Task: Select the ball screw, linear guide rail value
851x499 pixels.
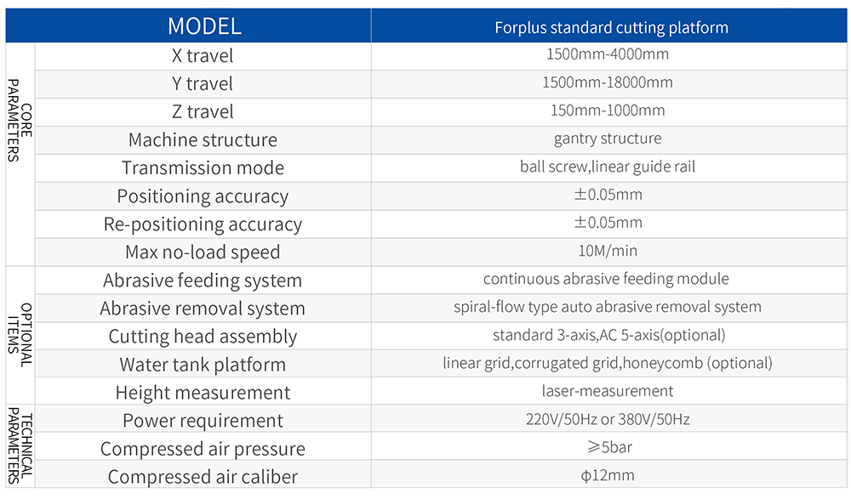Action: point(608,167)
